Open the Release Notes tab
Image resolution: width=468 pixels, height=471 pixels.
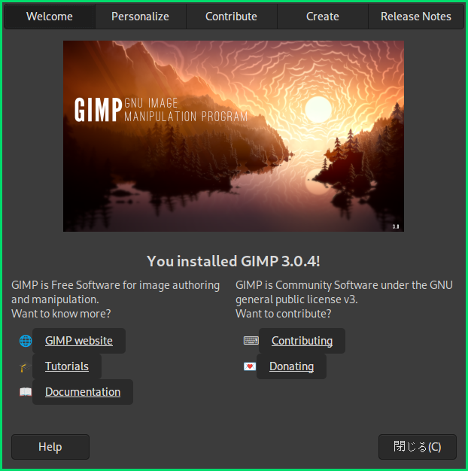coord(416,17)
